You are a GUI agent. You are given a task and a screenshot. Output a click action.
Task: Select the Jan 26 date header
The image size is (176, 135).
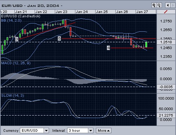coord(126,12)
